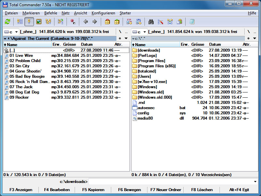The width and height of the screenshot is (261, 196).
Task: Toggle the directory tree view button
Action: pos(48,22)
